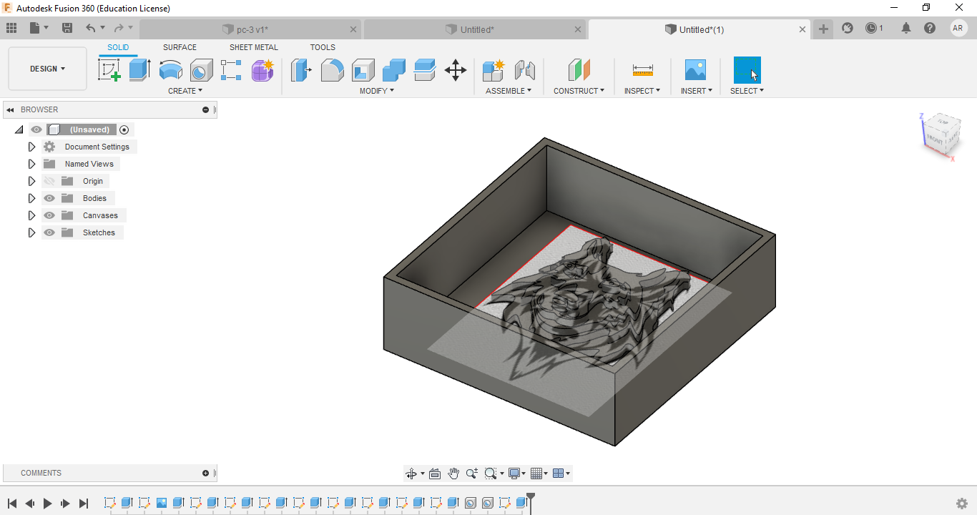Select the Hole tool
This screenshot has width=977, height=515.
(201, 70)
